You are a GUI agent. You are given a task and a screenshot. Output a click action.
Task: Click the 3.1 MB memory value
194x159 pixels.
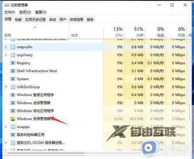tap(137, 71)
